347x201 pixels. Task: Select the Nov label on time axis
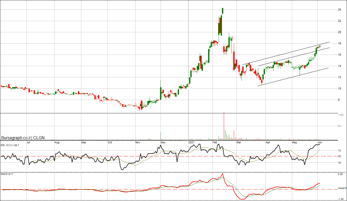tap(138, 142)
